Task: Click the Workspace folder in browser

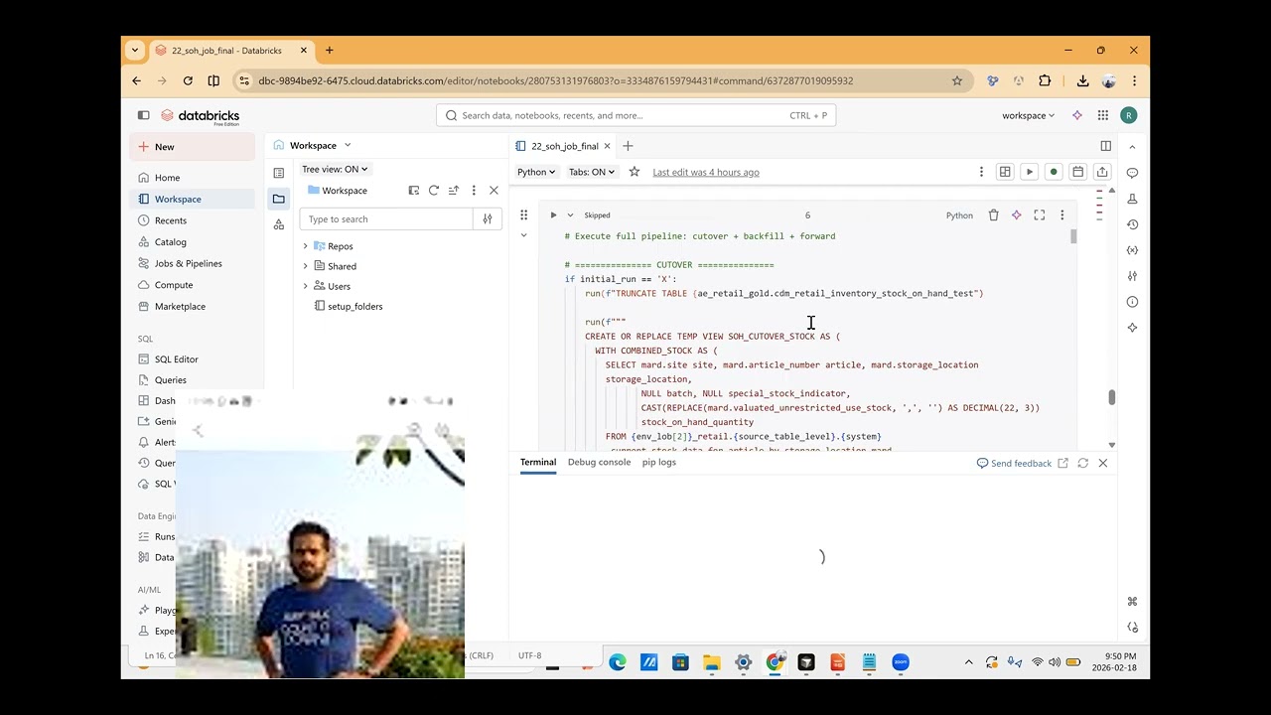Action: point(338,190)
